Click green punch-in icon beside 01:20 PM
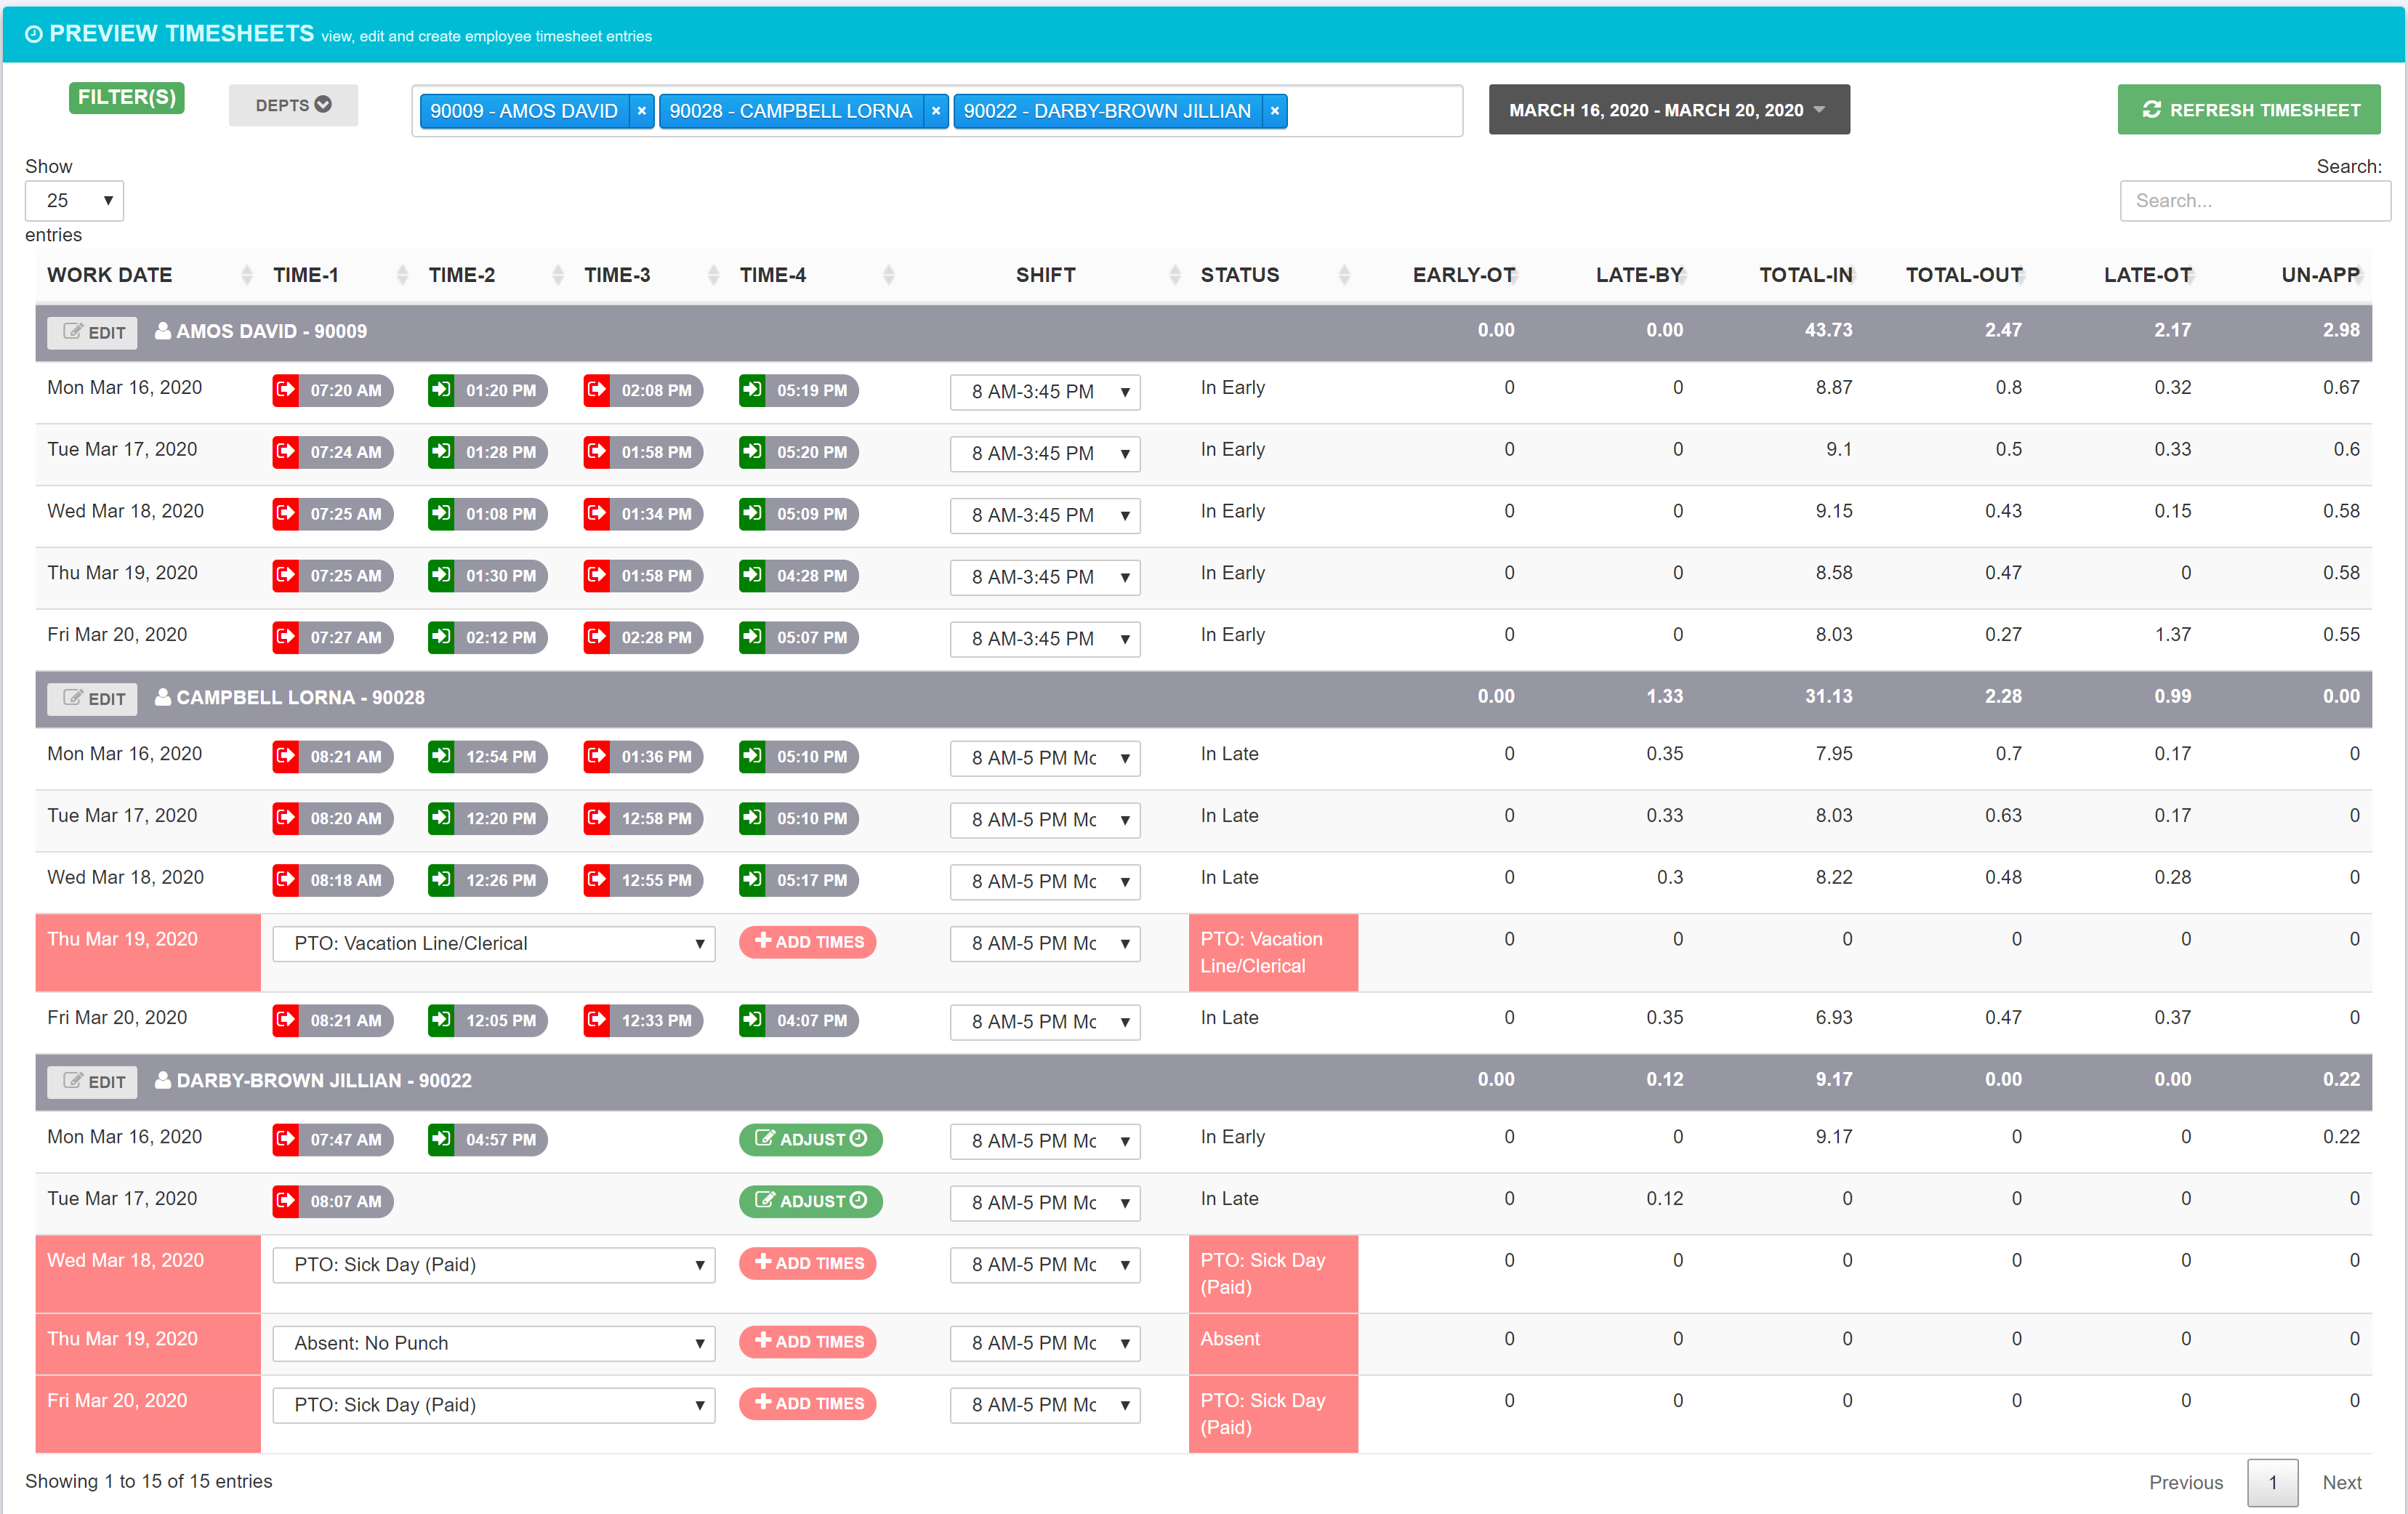2408x1514 pixels. pos(441,390)
